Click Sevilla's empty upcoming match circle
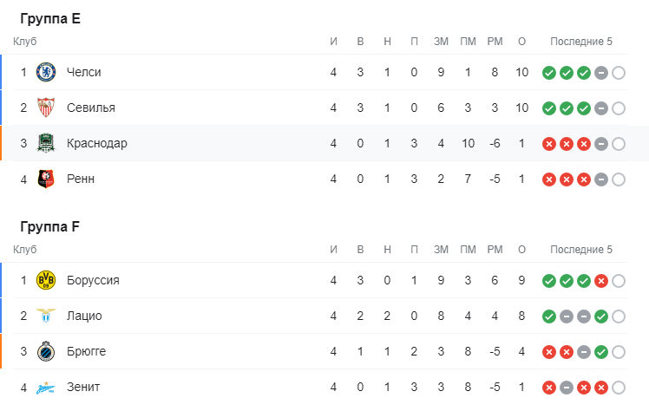This screenshot has width=649, height=411. click(619, 108)
